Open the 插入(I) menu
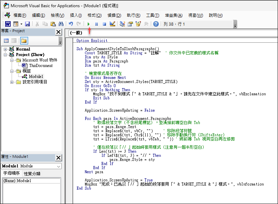 click(76, 15)
